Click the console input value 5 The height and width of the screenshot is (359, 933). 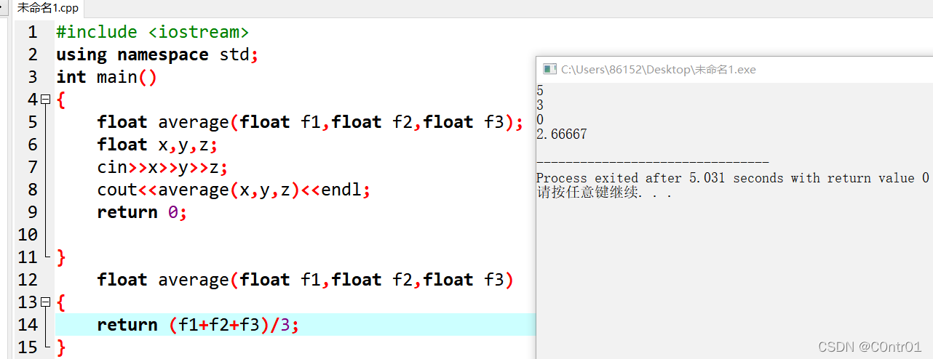coord(539,91)
